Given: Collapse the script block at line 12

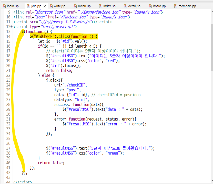Looking at the screenshot, I should [x=12, y=27].
